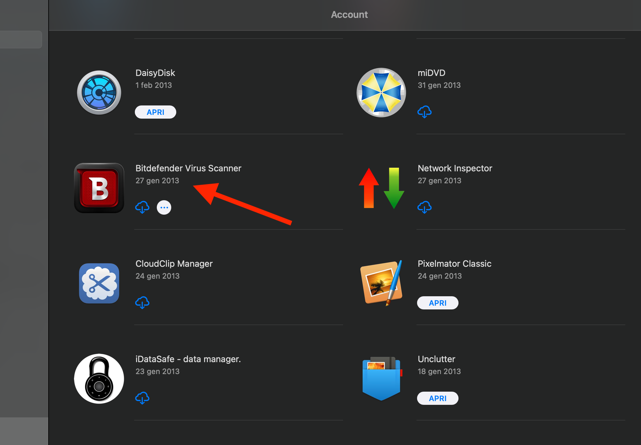
Task: Click the Account page heading
Action: click(x=349, y=14)
